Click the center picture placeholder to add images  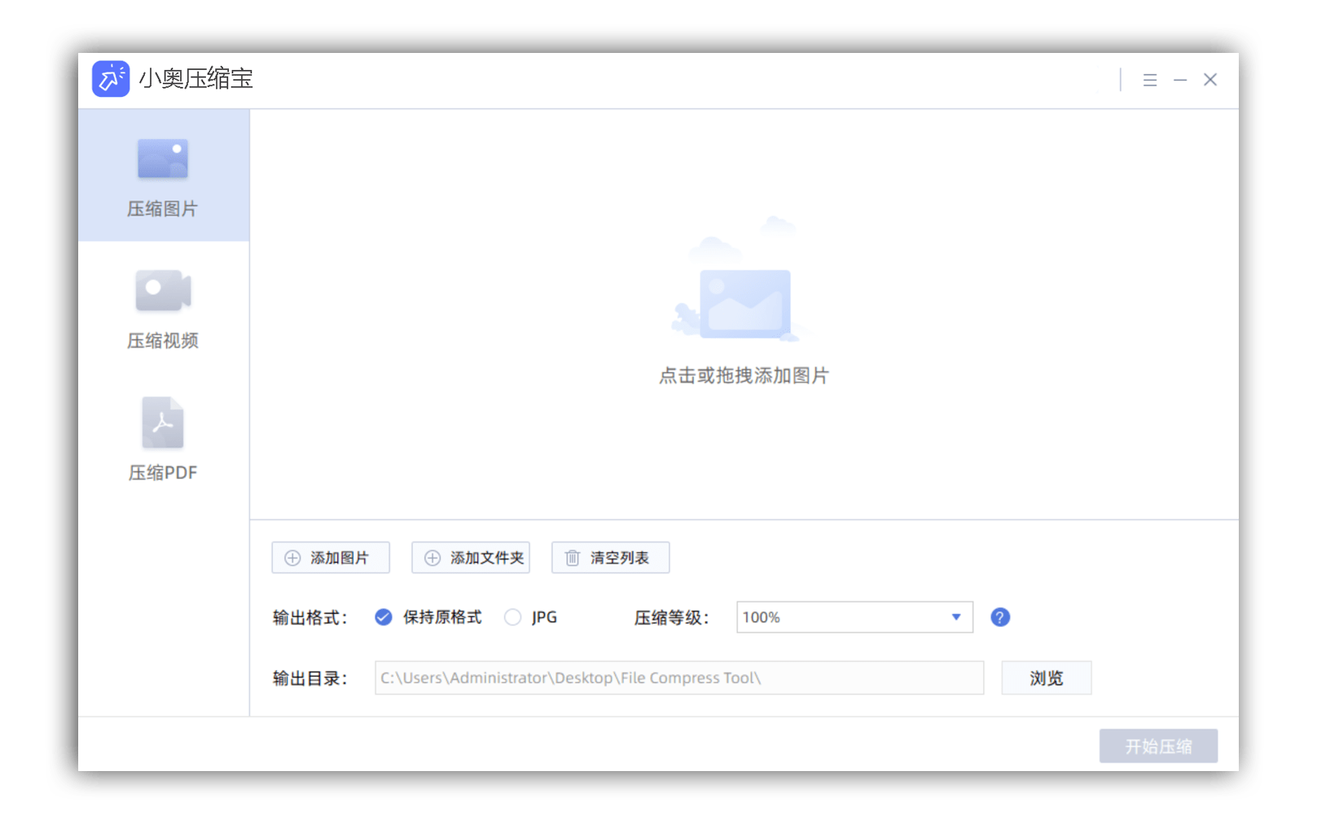pos(744,301)
